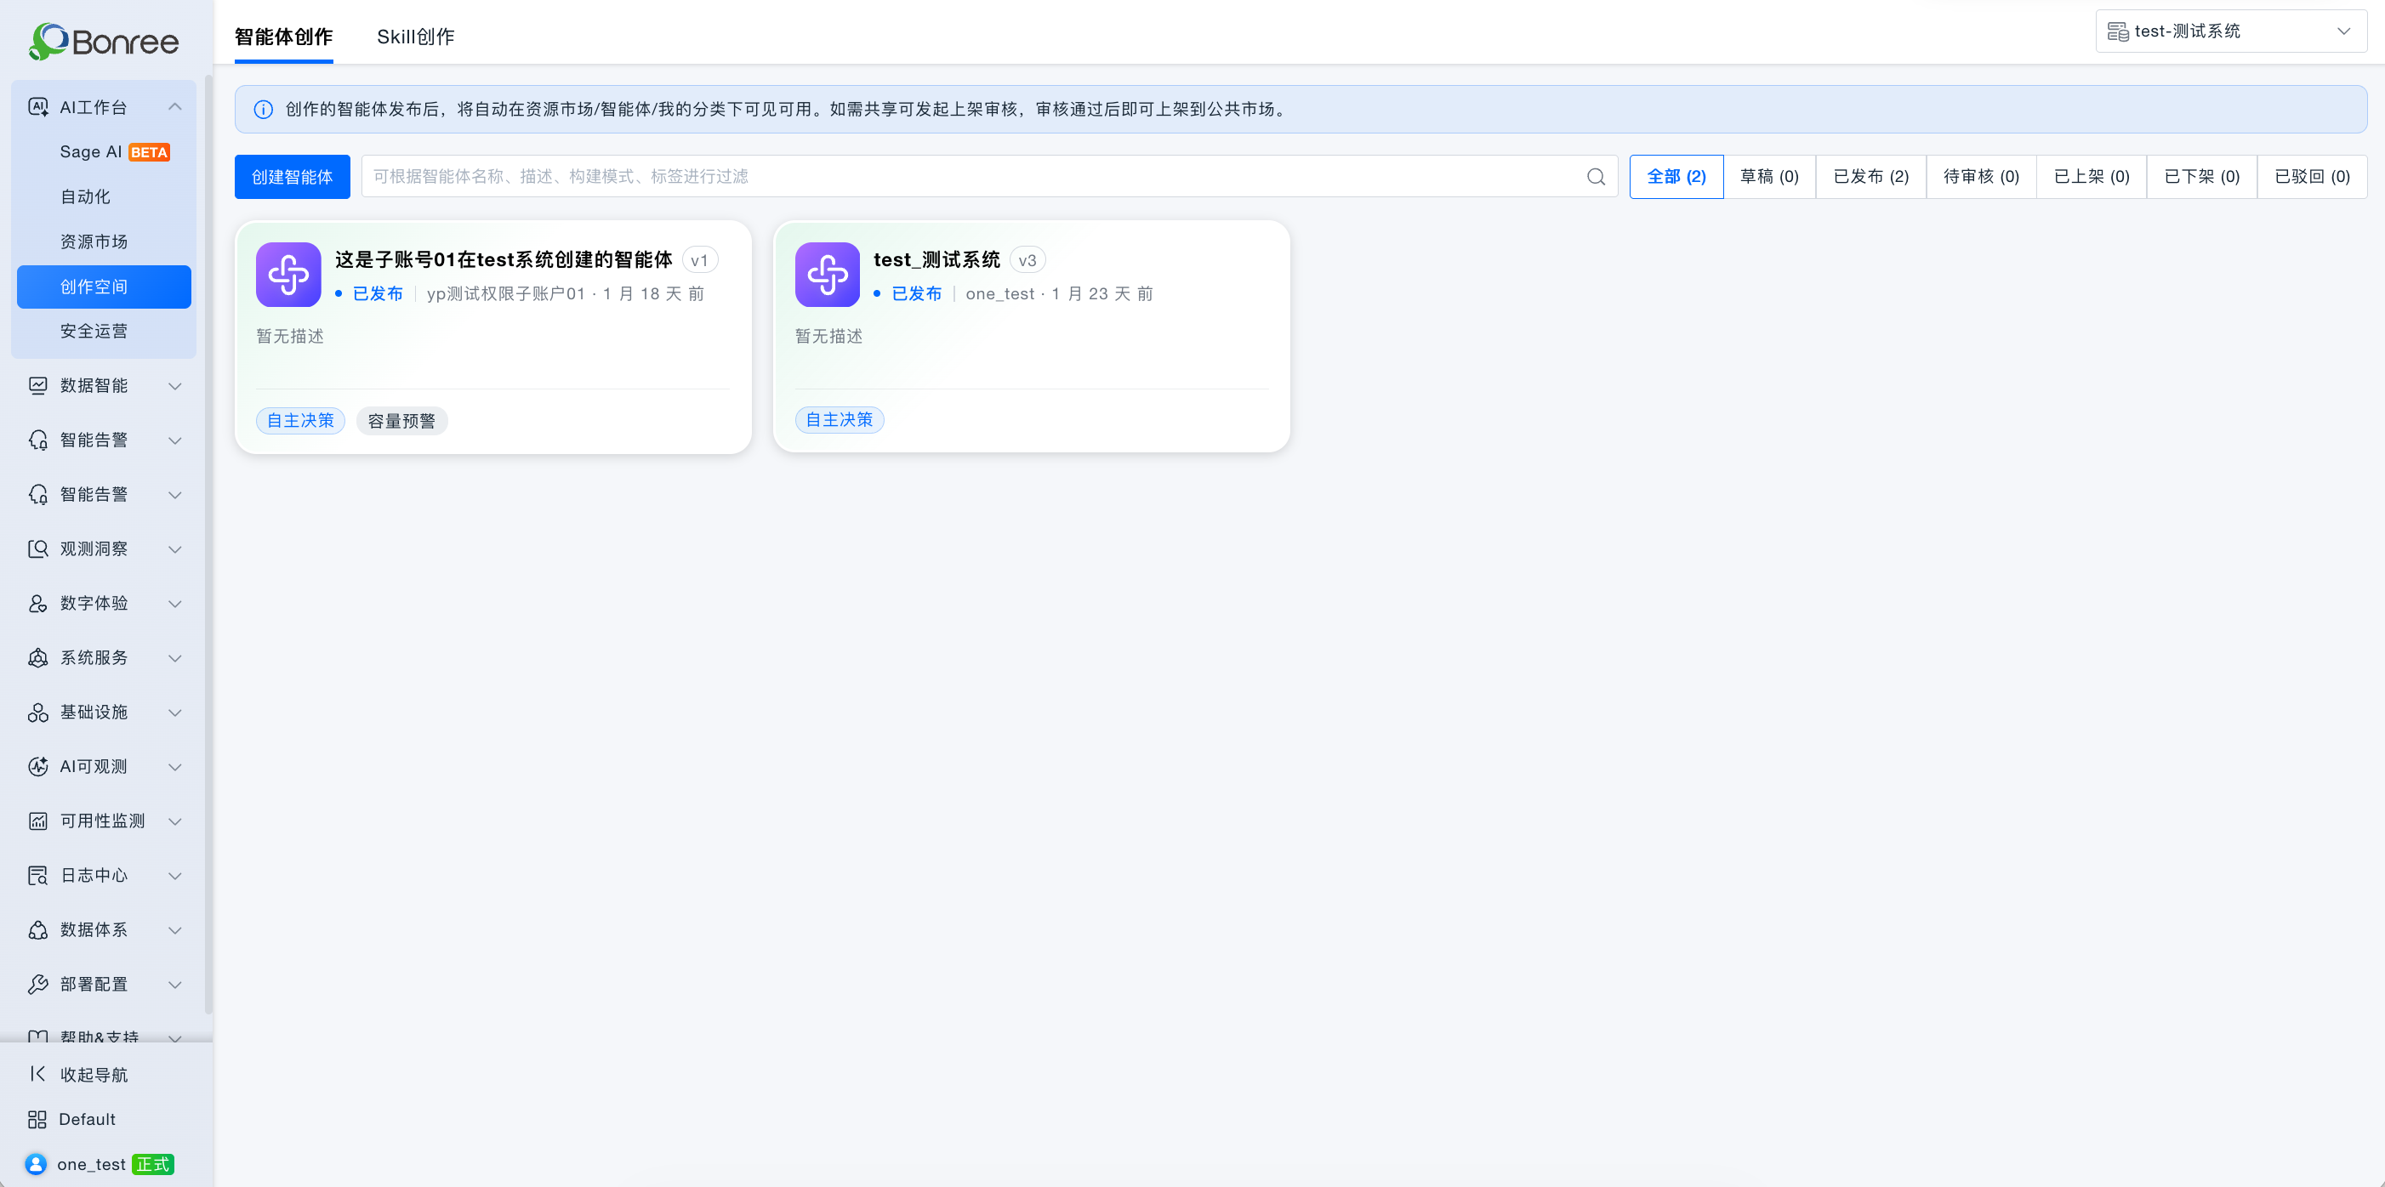Go to 安全运营 in the sidebar
2385x1187 pixels.
(104, 332)
